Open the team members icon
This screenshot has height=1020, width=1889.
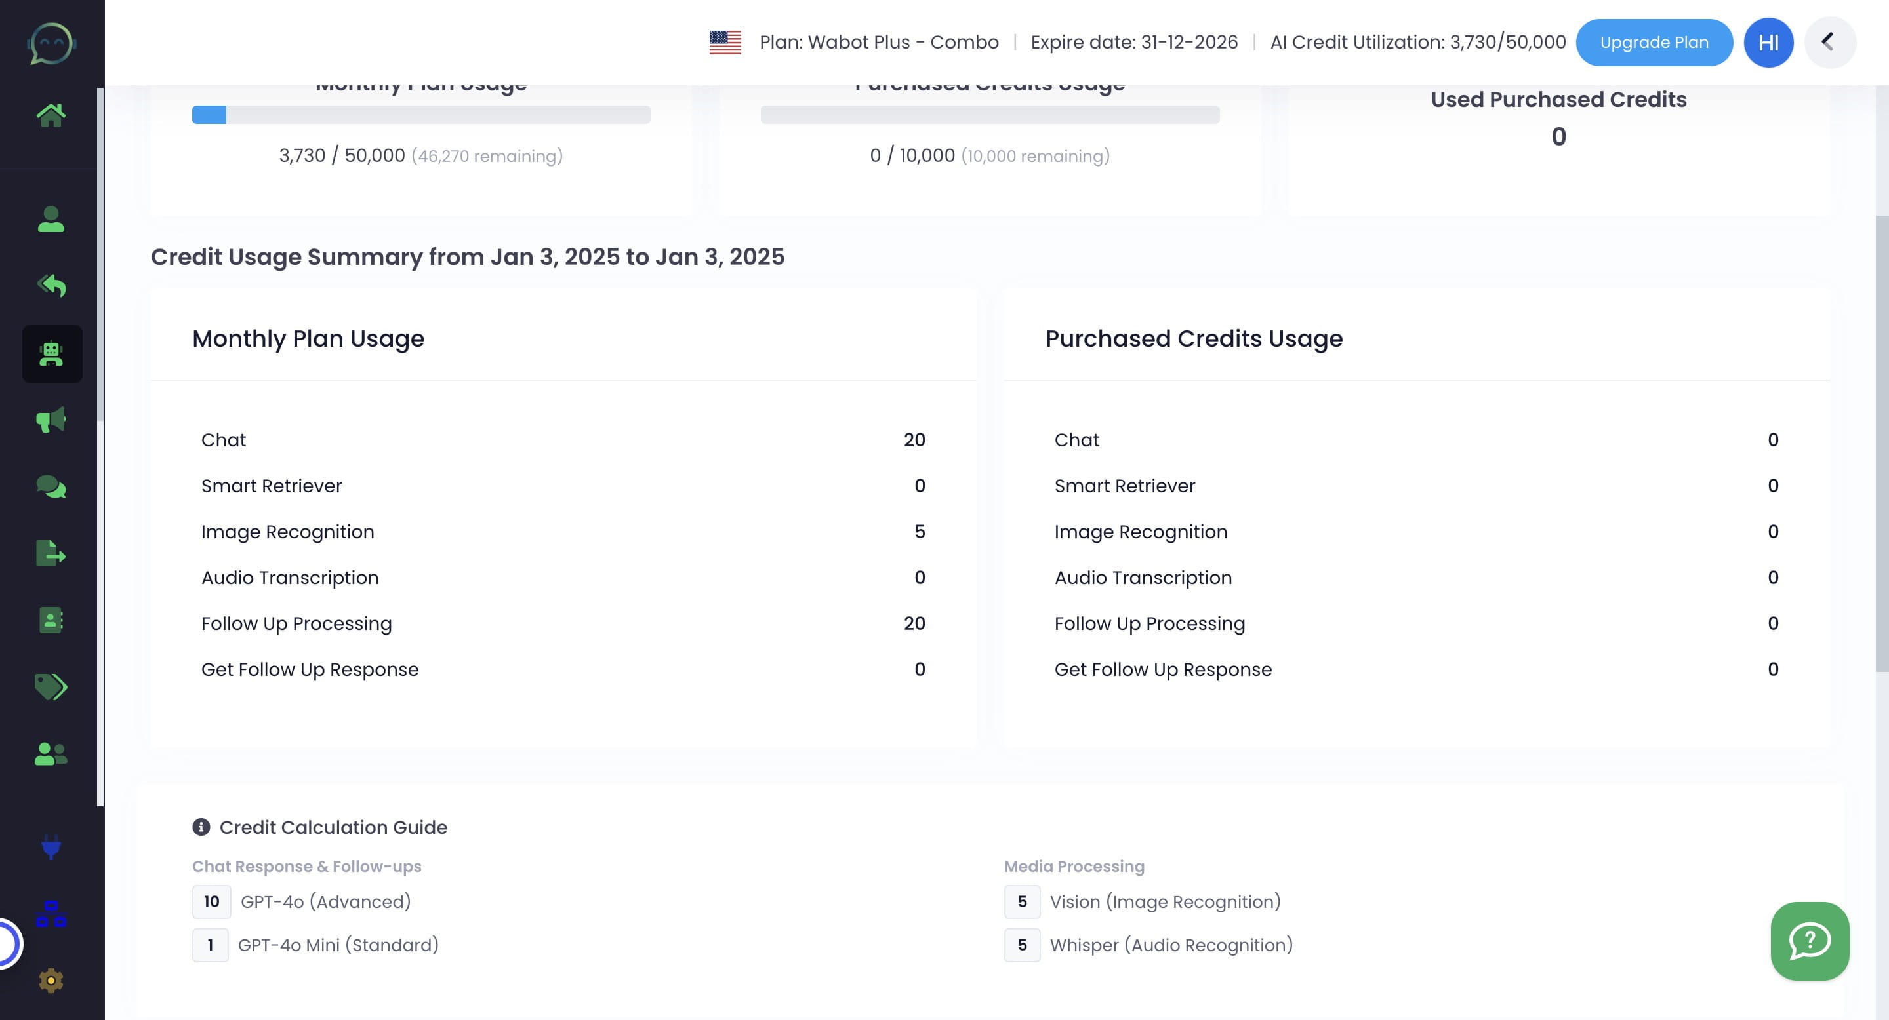(x=51, y=753)
